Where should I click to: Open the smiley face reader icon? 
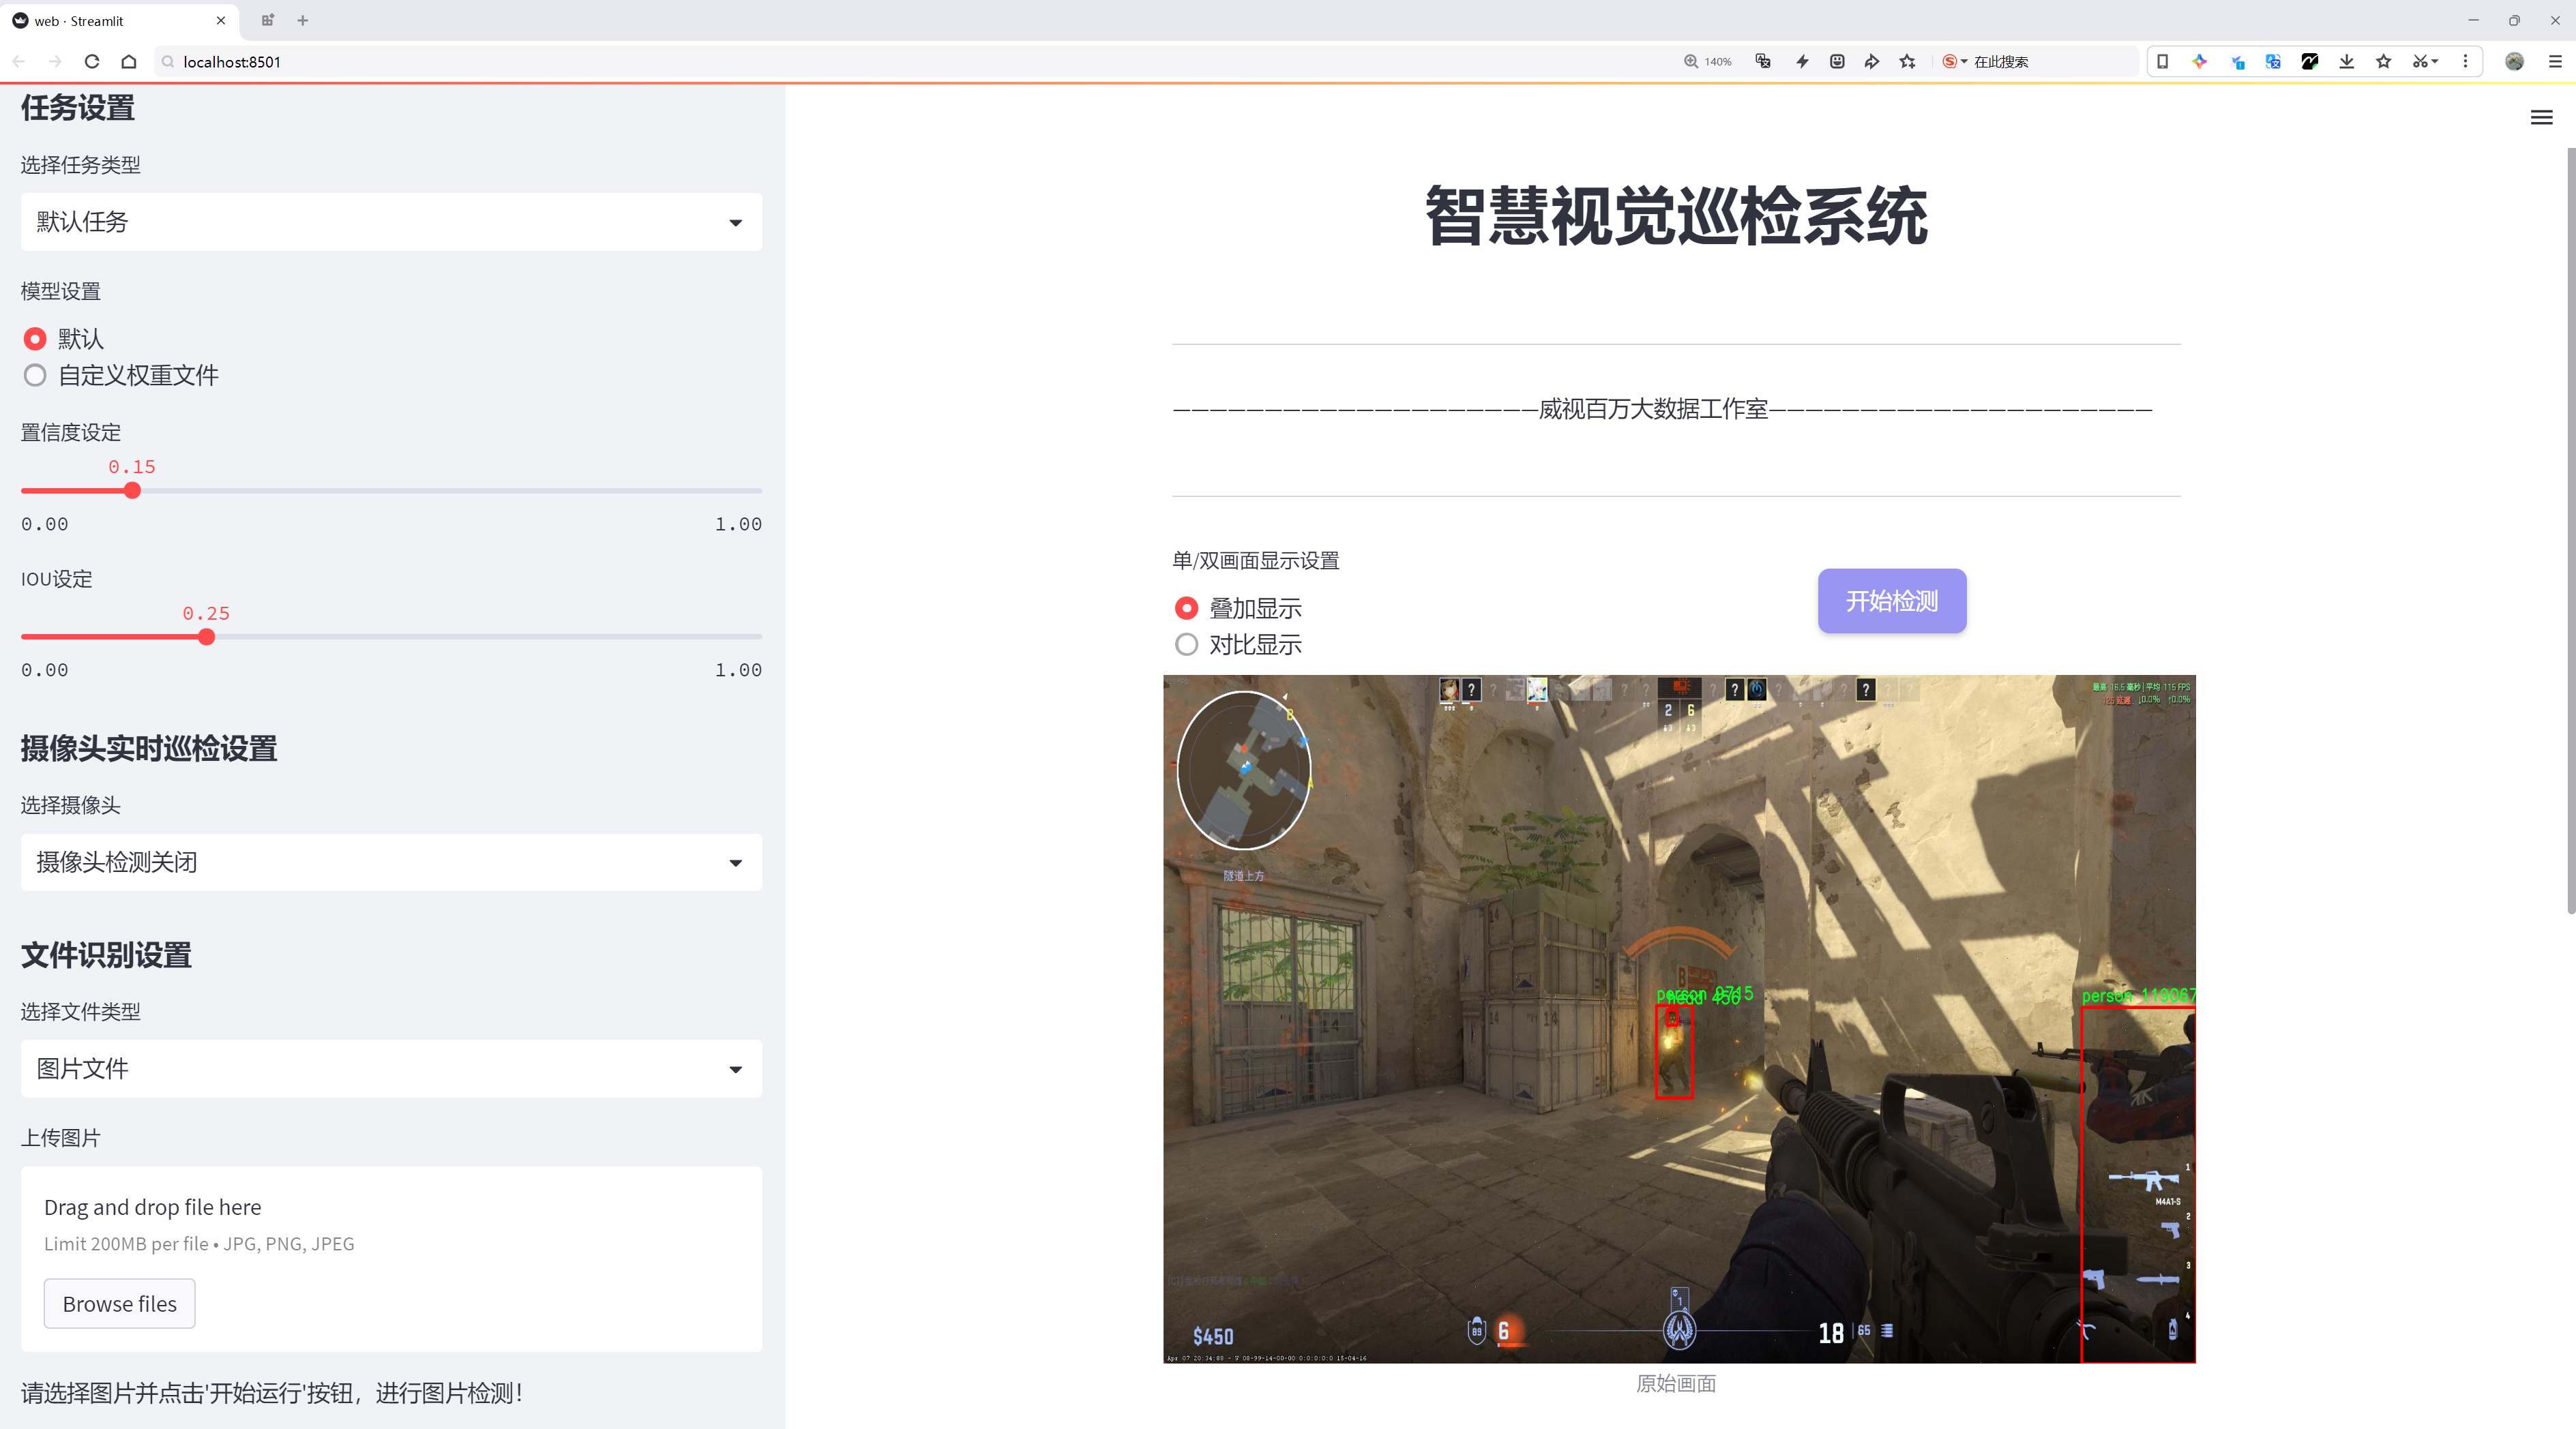click(1837, 61)
